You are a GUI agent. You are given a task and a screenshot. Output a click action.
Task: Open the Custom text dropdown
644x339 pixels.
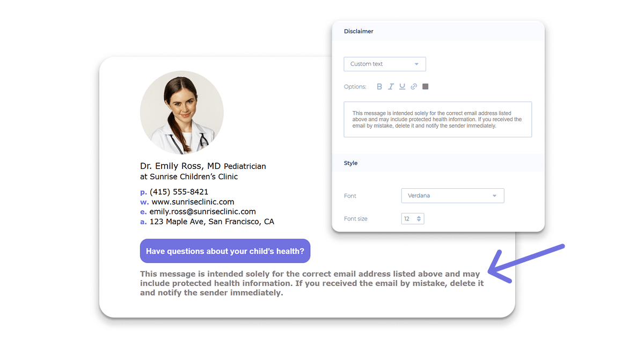[385, 64]
